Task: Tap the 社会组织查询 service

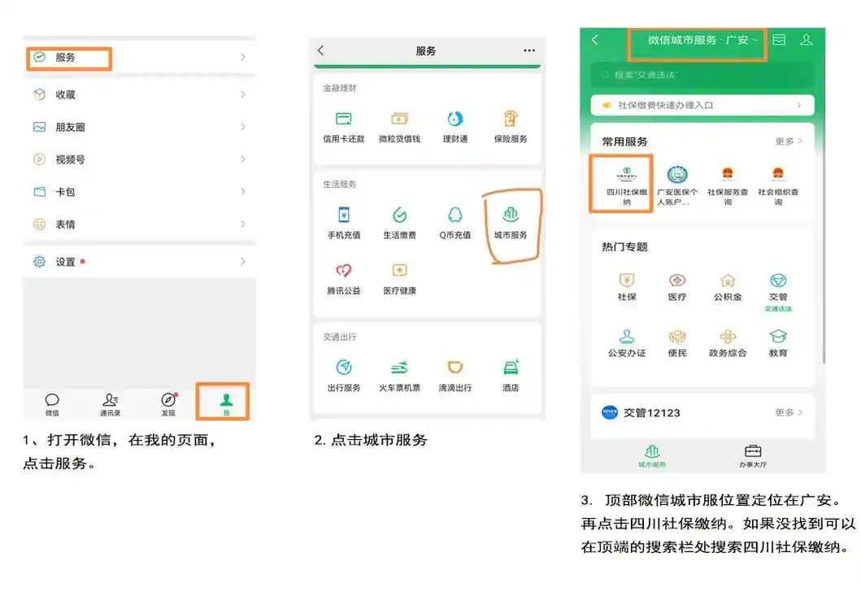Action: [778, 185]
